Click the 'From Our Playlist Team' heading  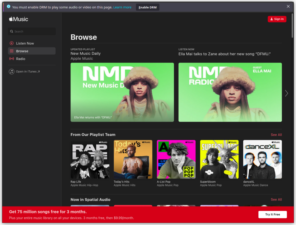click(93, 134)
